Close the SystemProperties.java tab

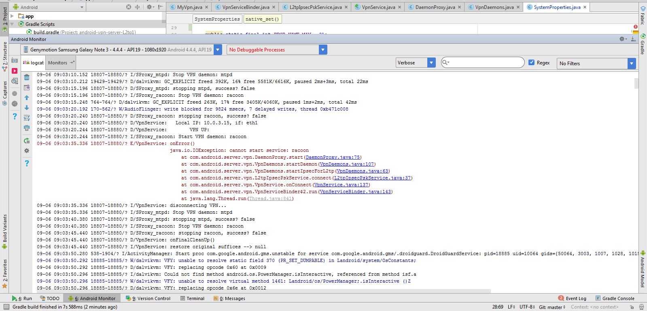pyautogui.click(x=585, y=7)
